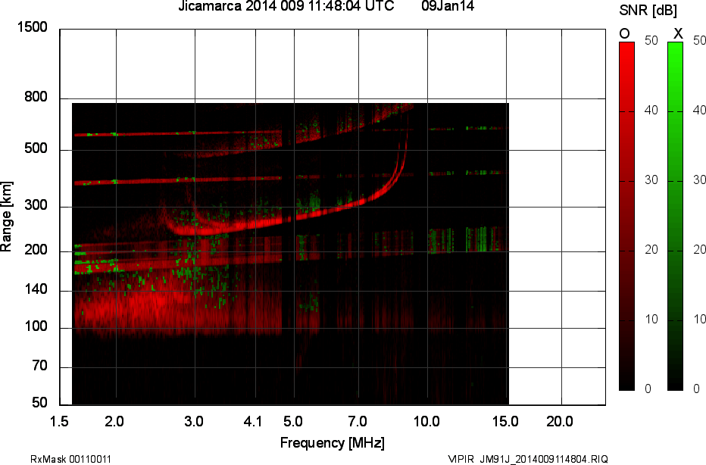
Task: Click the red horizontal echo band near 400 km
Action: pyautogui.click(x=178, y=181)
